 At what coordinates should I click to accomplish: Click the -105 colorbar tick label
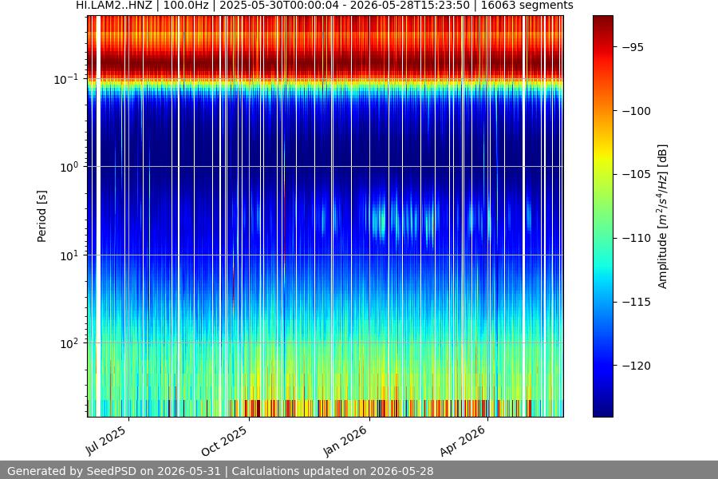click(x=636, y=174)
